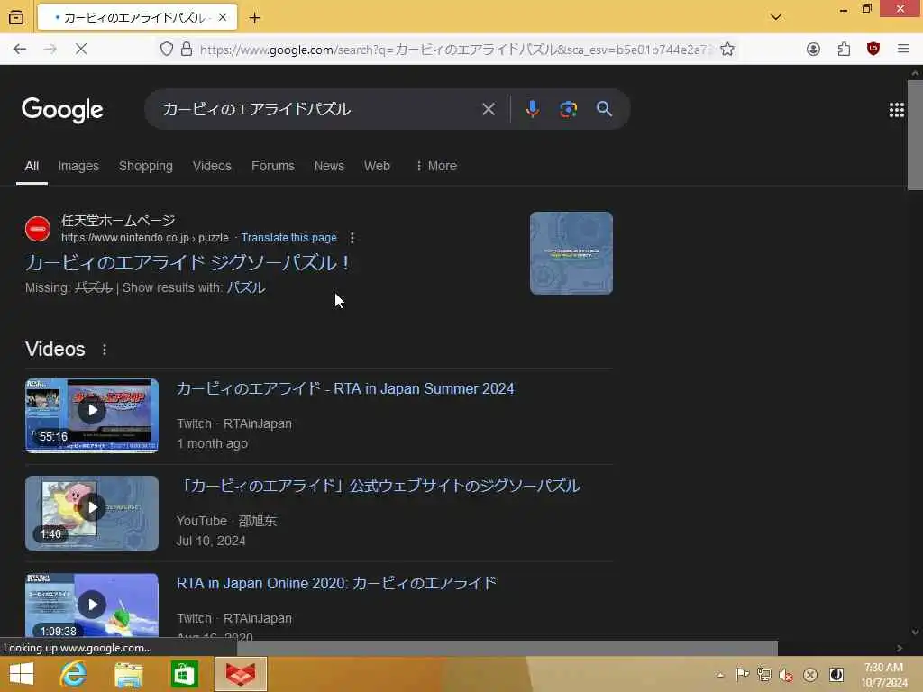Switch to Shopping results tab
This screenshot has height=692, width=923.
point(145,166)
